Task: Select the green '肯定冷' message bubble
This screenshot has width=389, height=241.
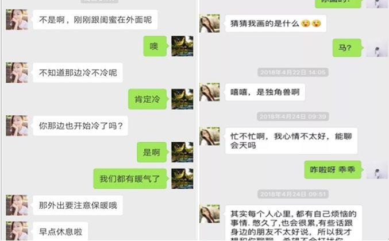Action: click(147, 99)
